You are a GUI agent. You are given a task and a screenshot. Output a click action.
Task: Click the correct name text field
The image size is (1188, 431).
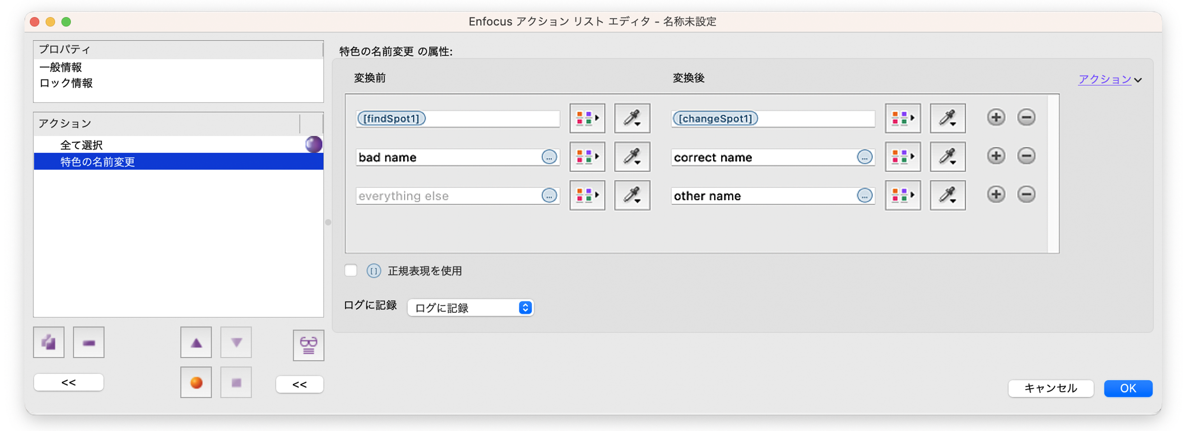[x=773, y=157]
